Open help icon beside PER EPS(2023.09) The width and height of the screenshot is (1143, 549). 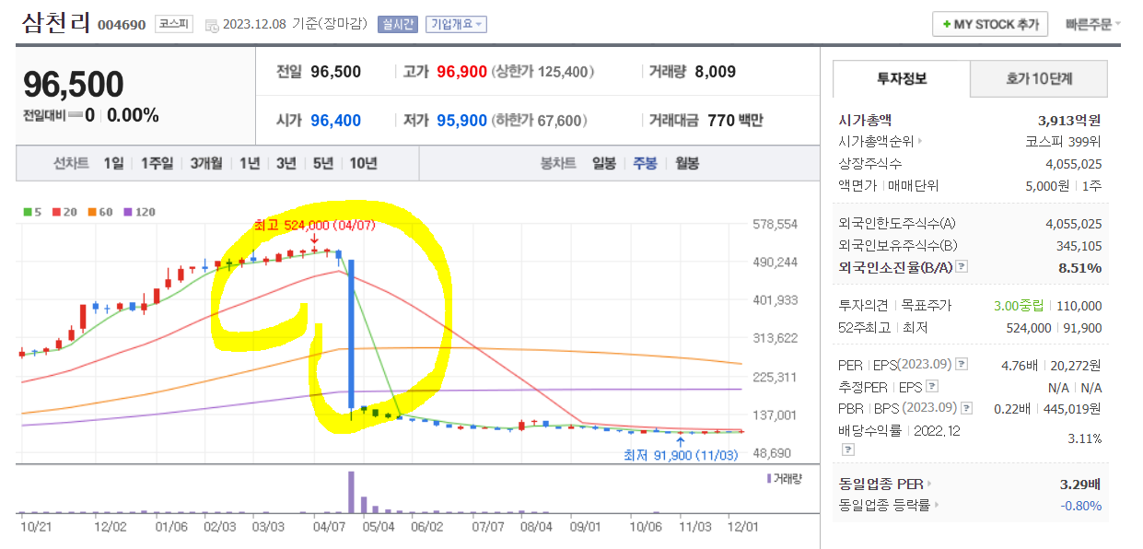point(962,364)
